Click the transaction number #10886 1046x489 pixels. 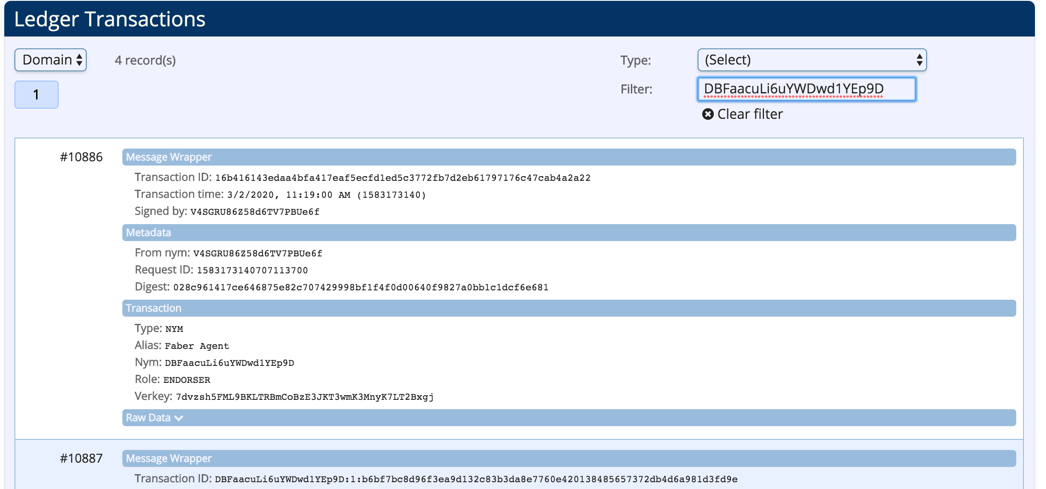(x=81, y=157)
